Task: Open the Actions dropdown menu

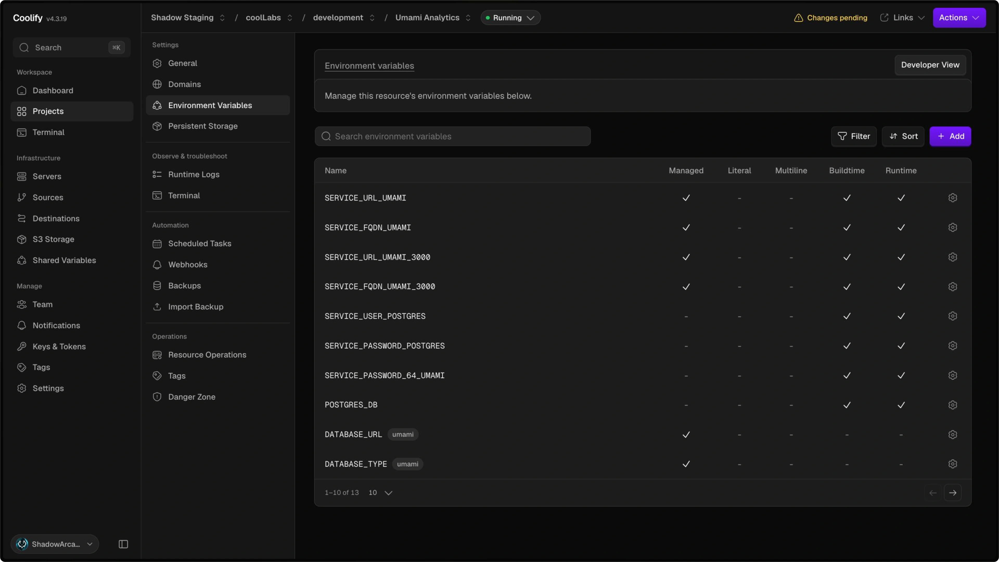Action: click(x=959, y=18)
